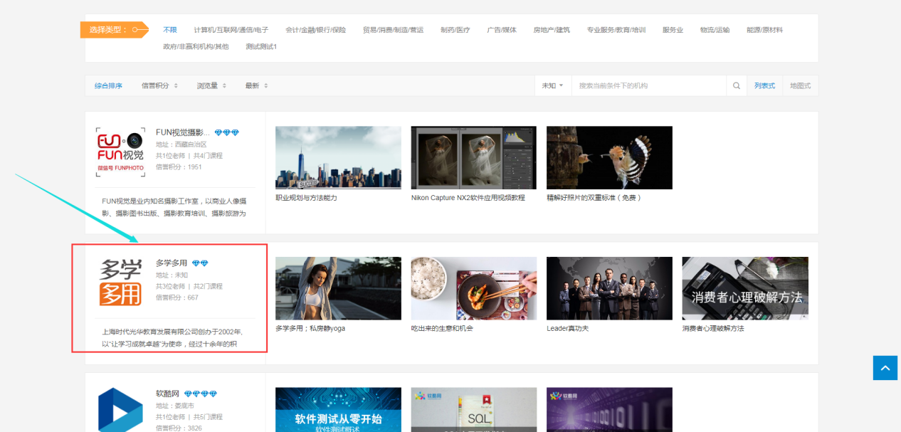Click diamond rating icons beside FUN视觉摄影
The width and height of the screenshot is (901, 432).
(227, 132)
